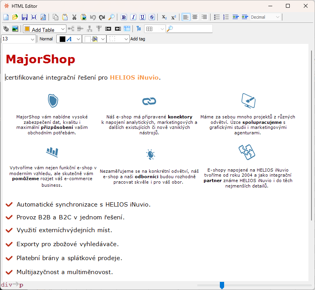Click the line 'Multijazyčnost a multiměnovost.'
The image size is (315, 290).
[65, 272]
